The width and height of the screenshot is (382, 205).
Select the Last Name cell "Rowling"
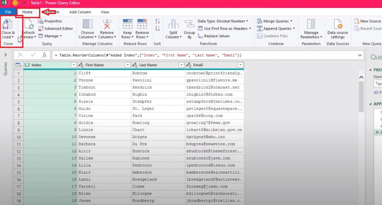(x=158, y=123)
